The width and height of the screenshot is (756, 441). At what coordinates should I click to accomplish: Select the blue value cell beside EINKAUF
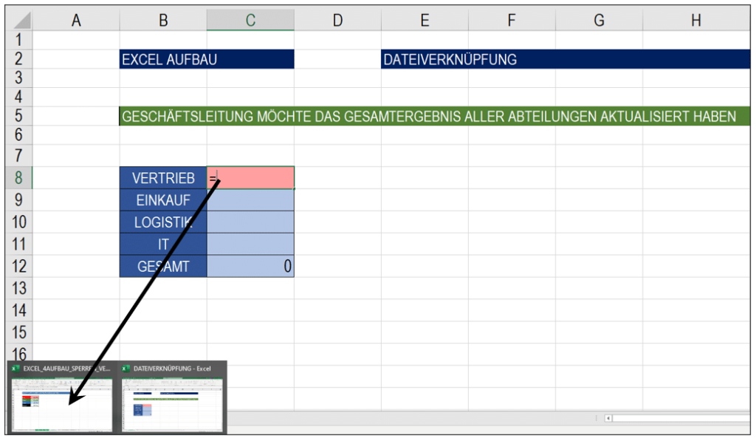click(x=250, y=199)
